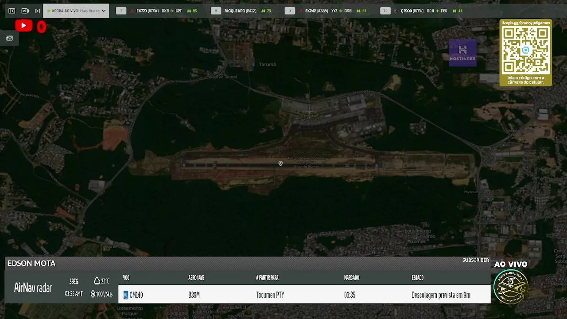
Task: Select rank 7 badge for flight EK770
Action: coord(121,11)
